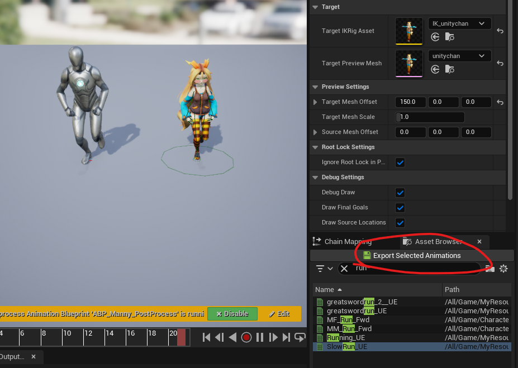This screenshot has width=518, height=368.
Task: Click Target Mesh Offset X field 150.0
Action: pos(410,102)
